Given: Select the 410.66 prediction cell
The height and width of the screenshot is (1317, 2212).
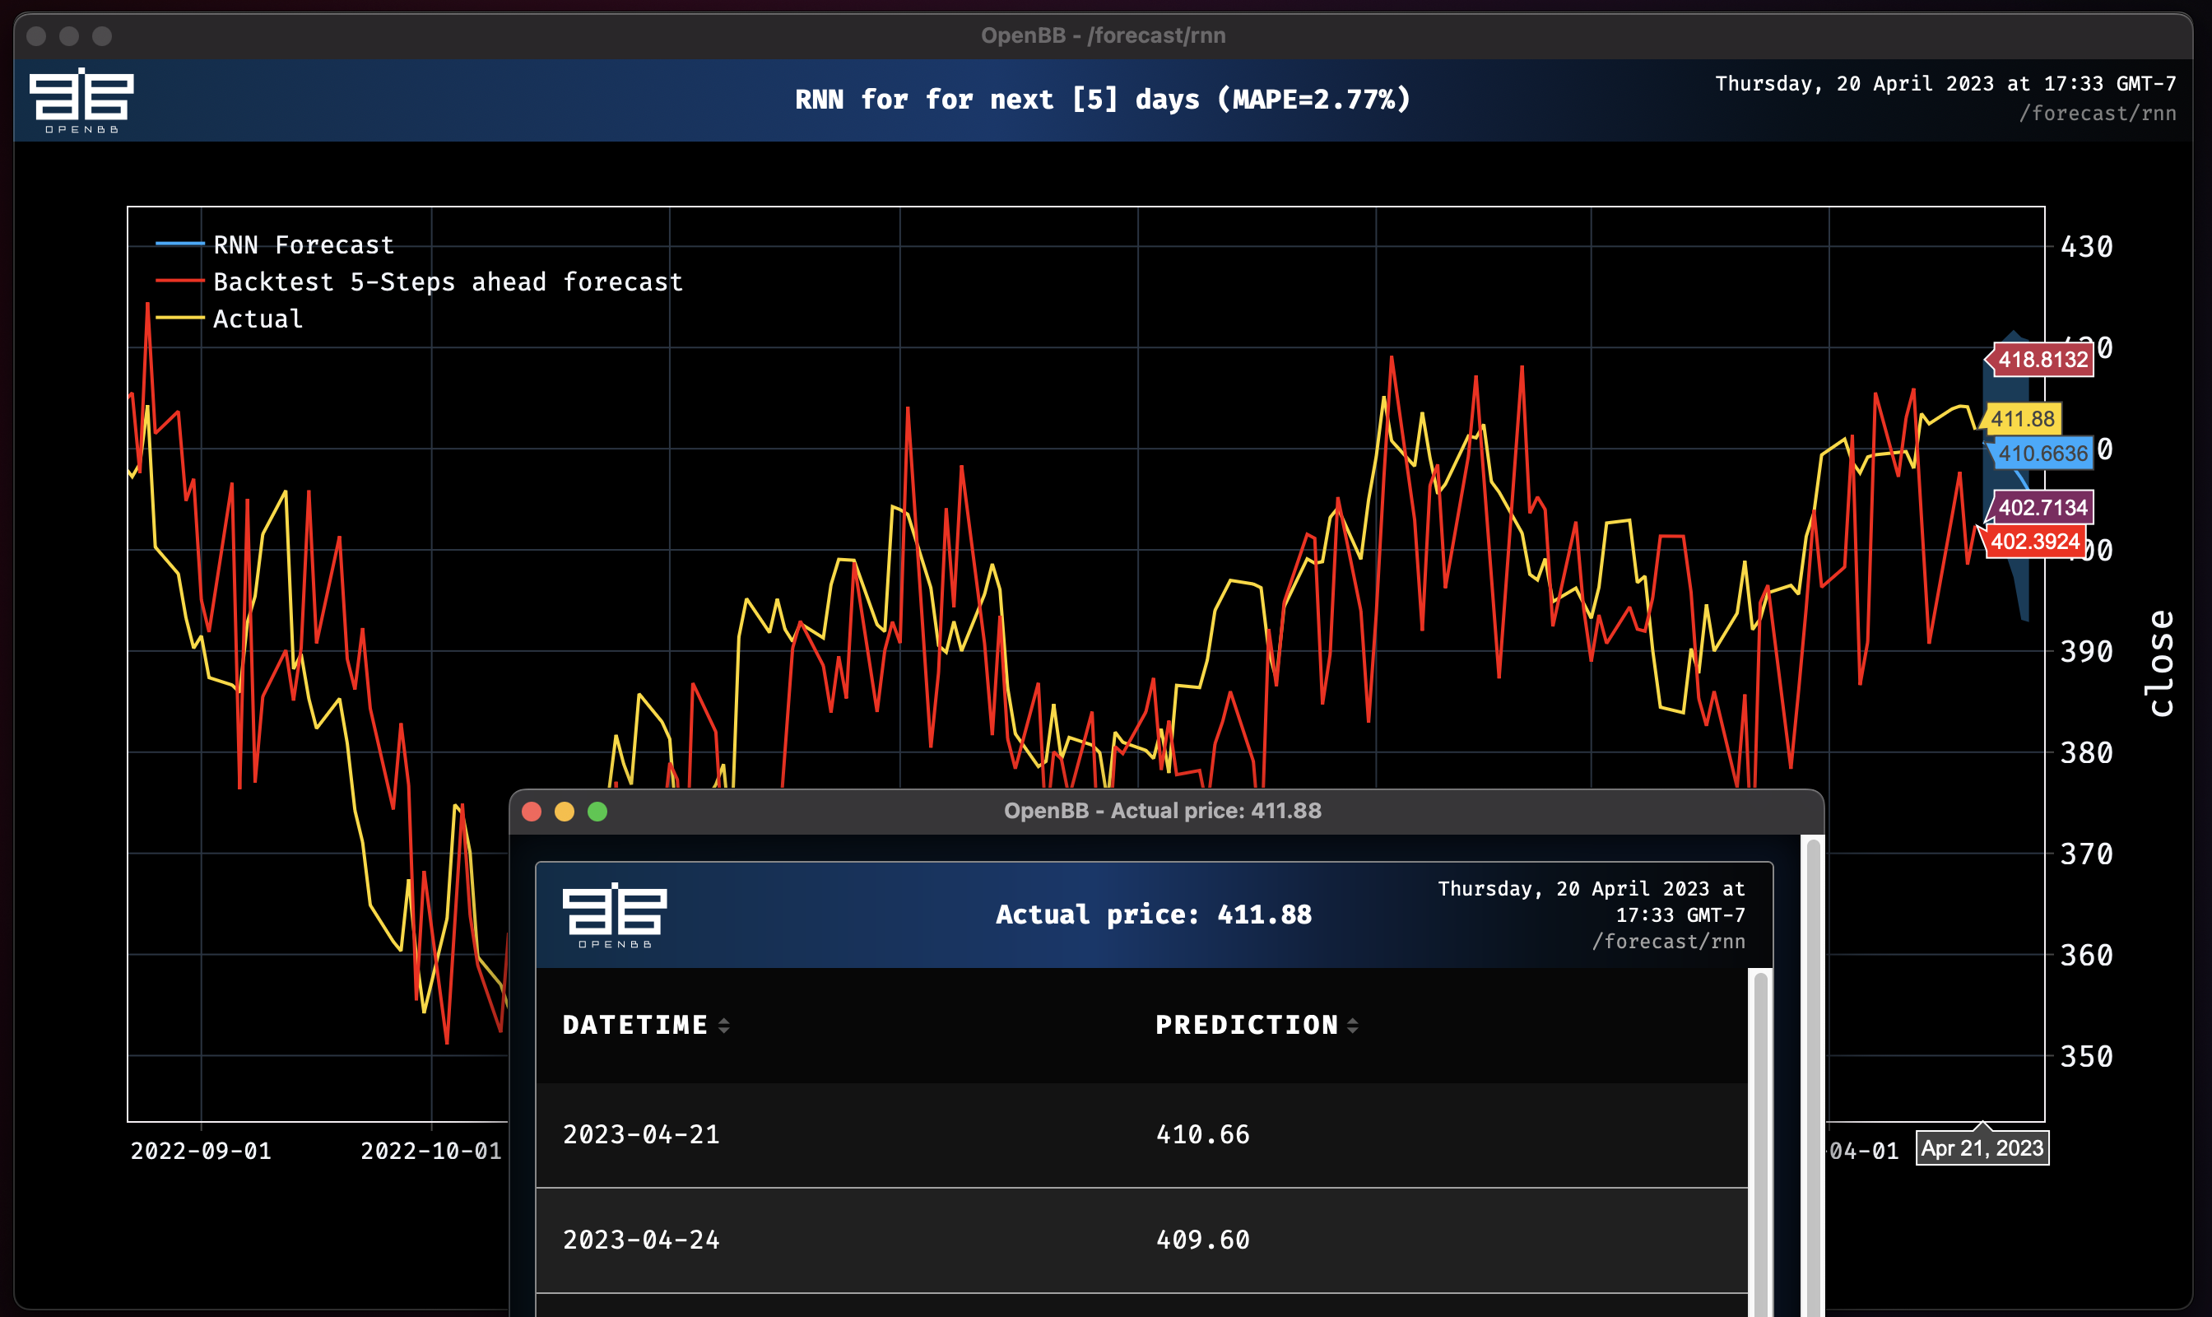Looking at the screenshot, I should point(1202,1134).
